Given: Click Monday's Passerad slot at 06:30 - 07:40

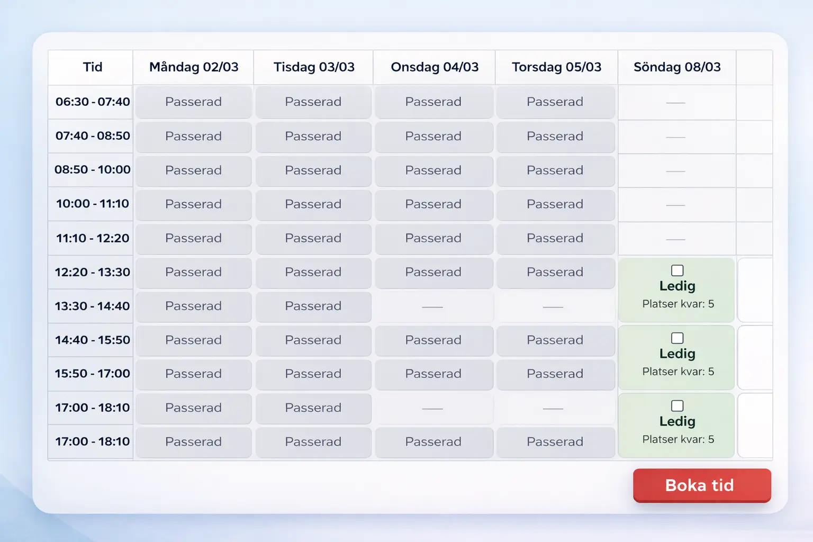Looking at the screenshot, I should (x=193, y=102).
